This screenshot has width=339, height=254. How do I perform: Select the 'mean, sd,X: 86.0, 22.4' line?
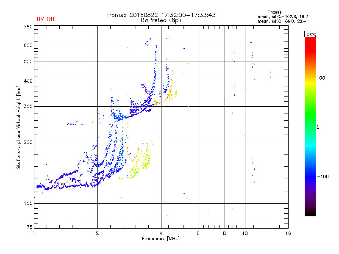[282, 21]
